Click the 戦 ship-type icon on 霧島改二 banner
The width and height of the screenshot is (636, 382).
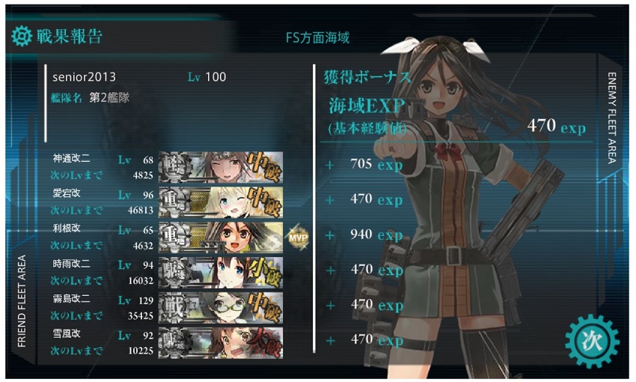(x=172, y=308)
